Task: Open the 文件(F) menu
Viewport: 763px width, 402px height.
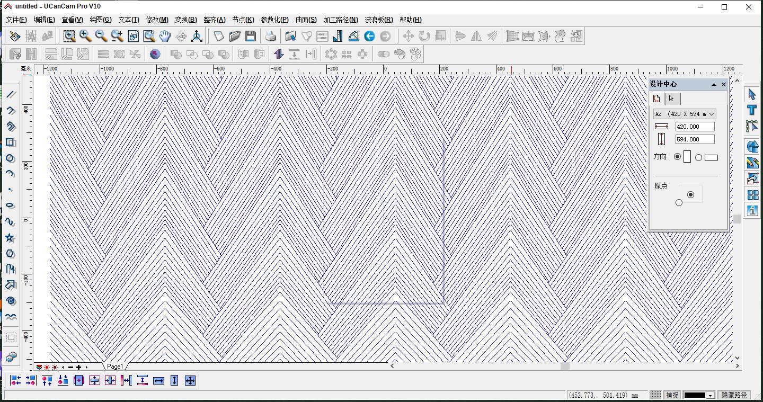Action: coord(16,20)
